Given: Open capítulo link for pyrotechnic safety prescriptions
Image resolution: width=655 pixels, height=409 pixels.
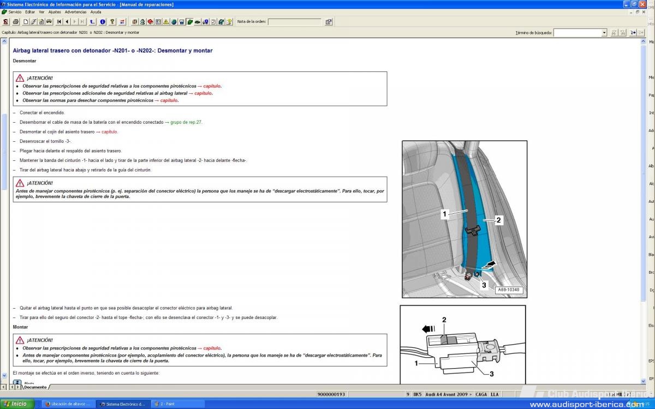Looking at the screenshot, I should click(212, 86).
